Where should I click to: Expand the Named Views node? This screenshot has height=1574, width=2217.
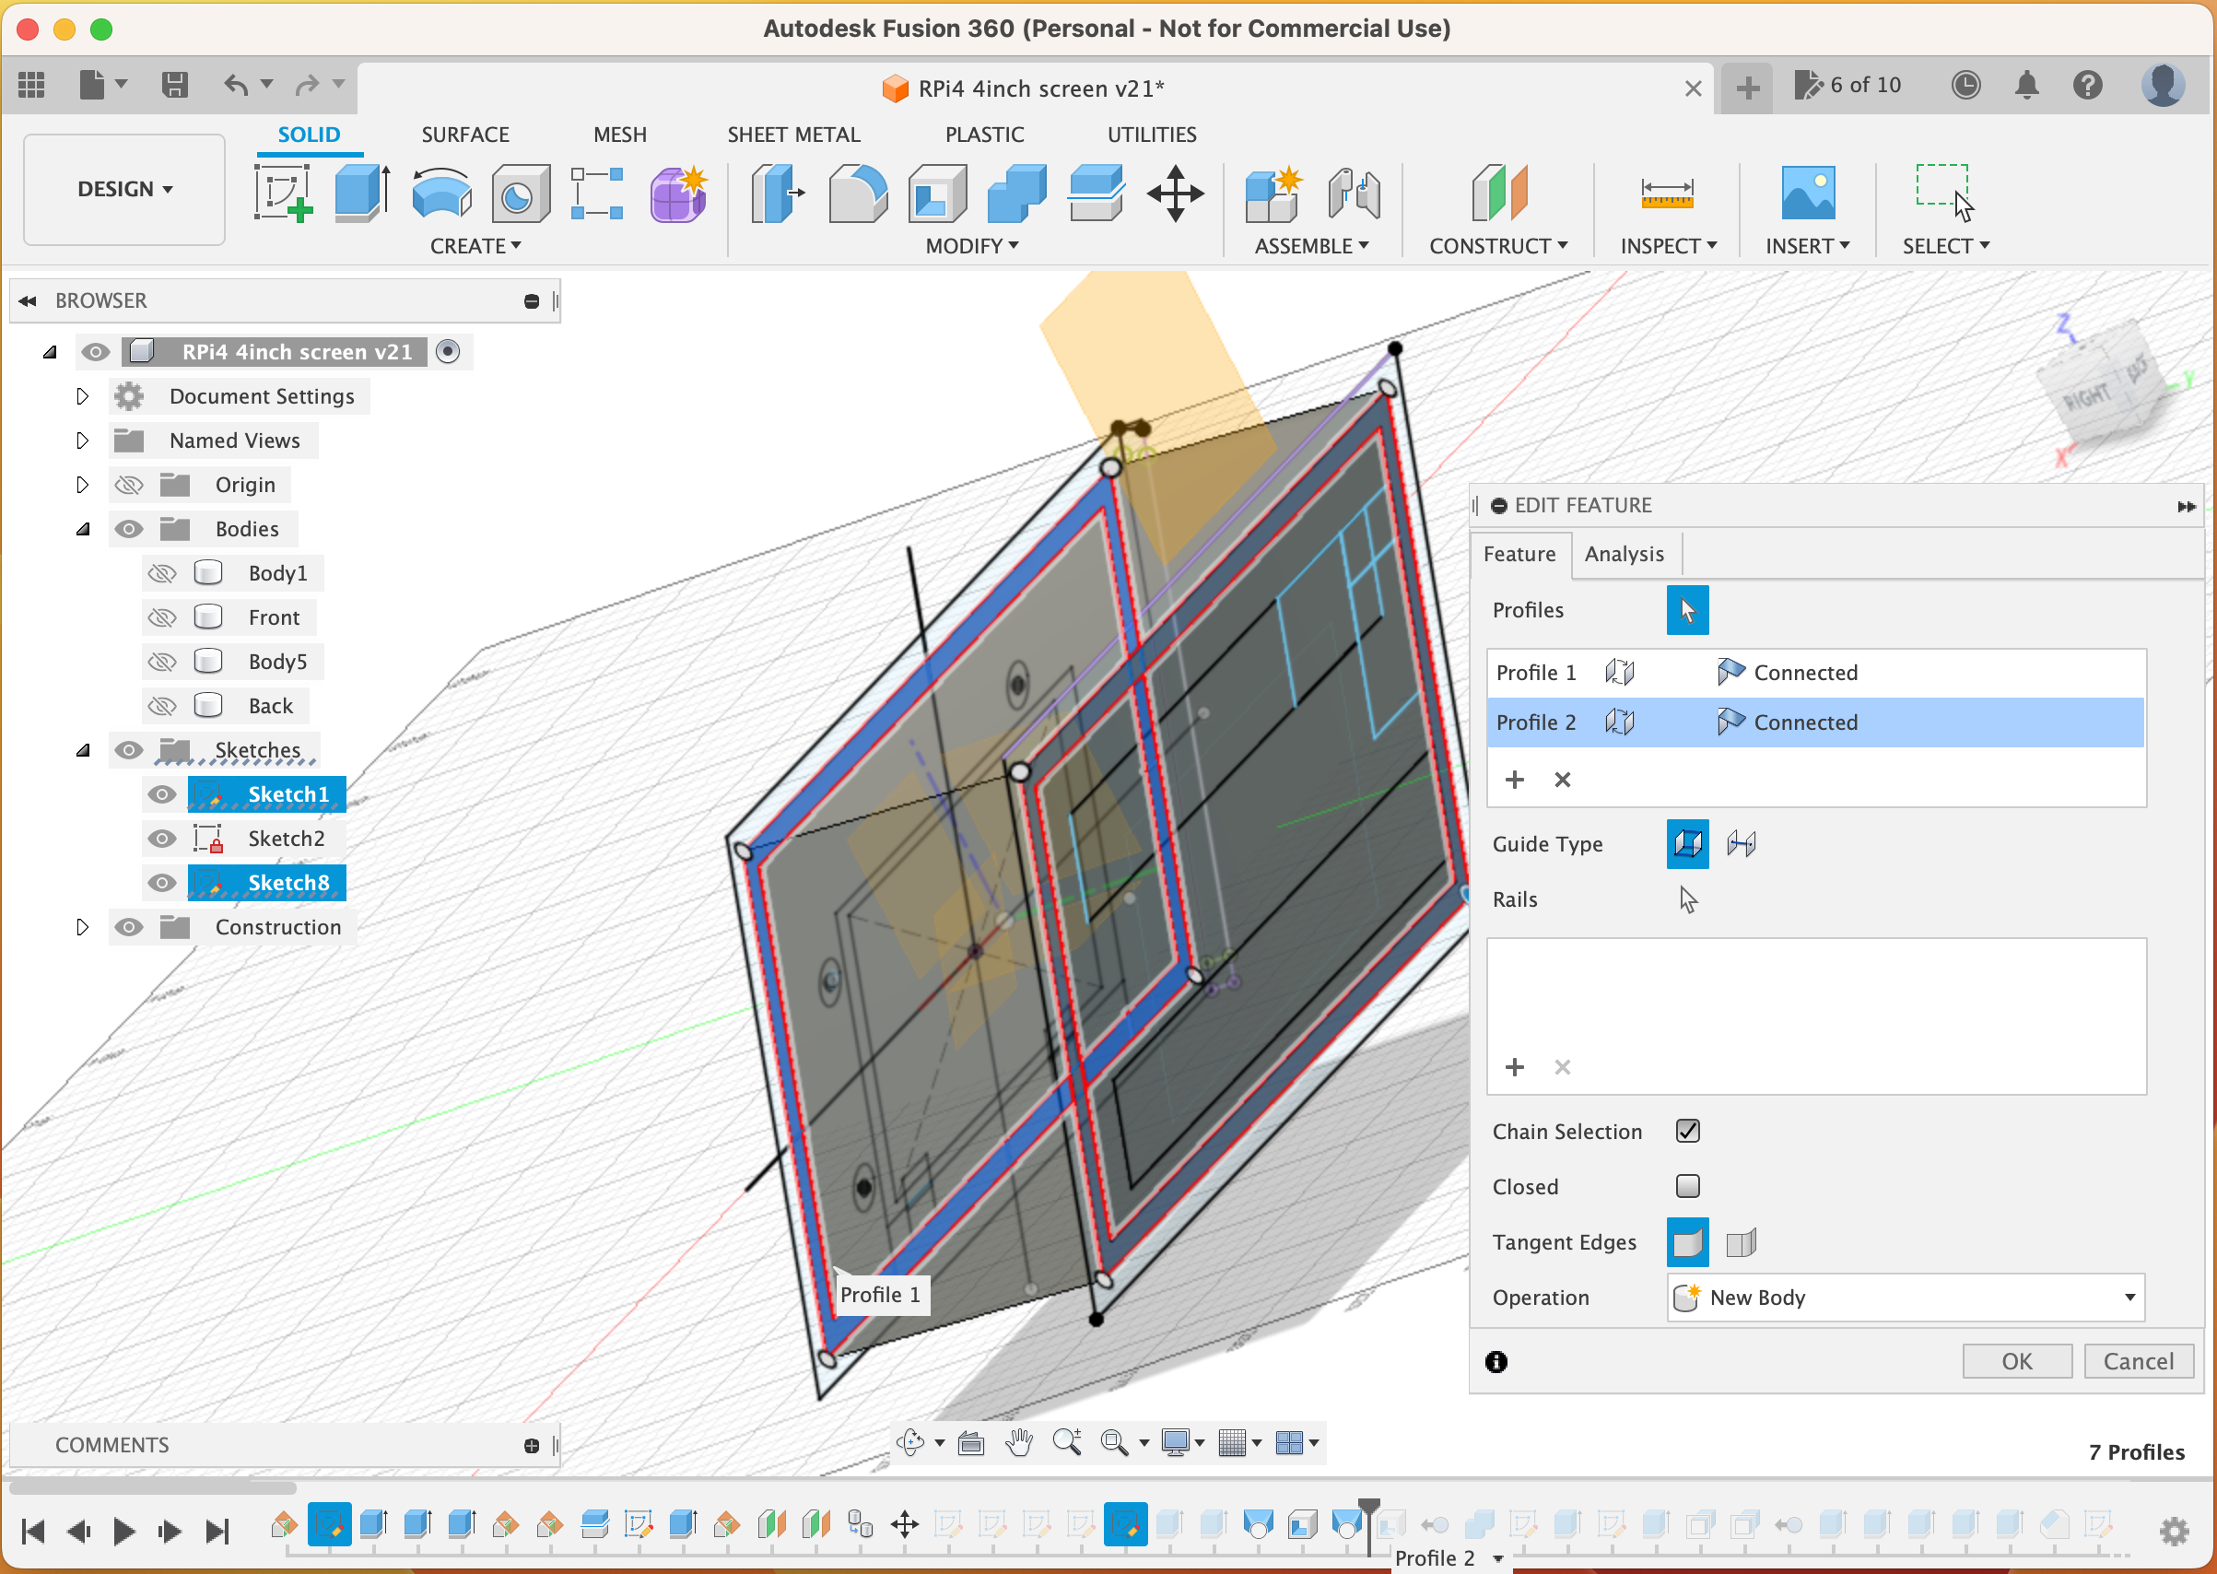tap(82, 441)
